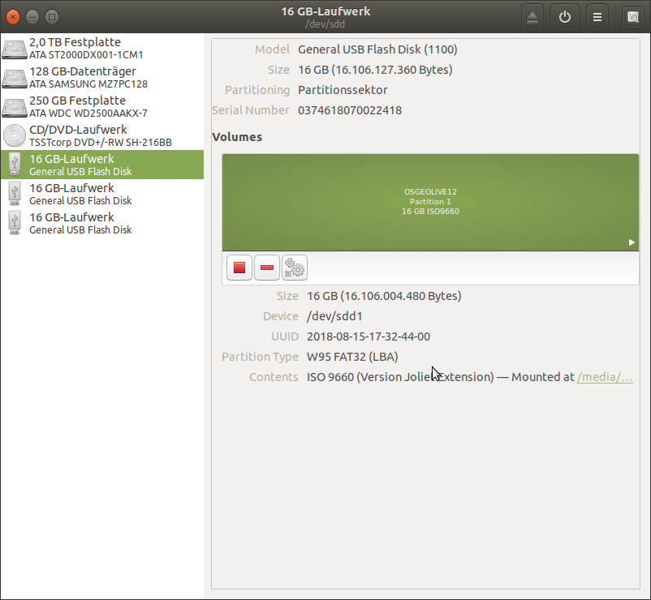651x600 pixels.
Task: Delete selected partition with minus button
Action: tap(267, 268)
